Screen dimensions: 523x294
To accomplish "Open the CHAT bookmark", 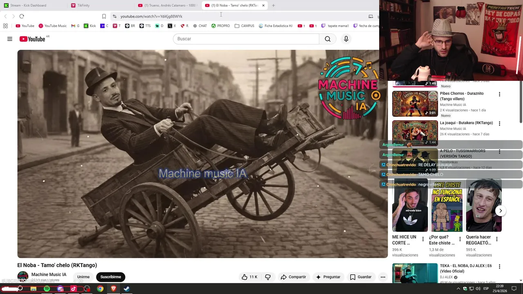I will click(x=200, y=26).
